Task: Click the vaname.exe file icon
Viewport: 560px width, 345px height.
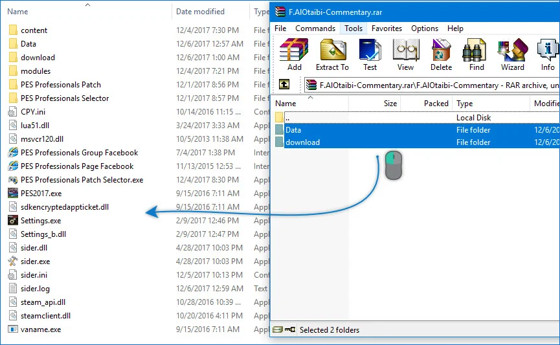Action: (x=13, y=329)
